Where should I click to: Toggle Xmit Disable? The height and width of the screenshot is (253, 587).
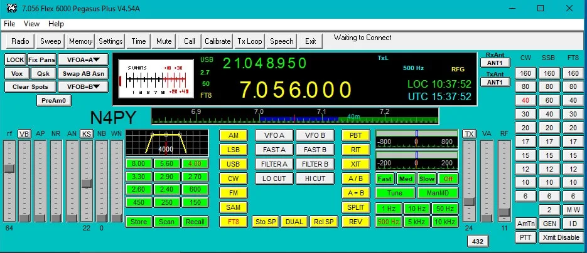click(x=561, y=237)
